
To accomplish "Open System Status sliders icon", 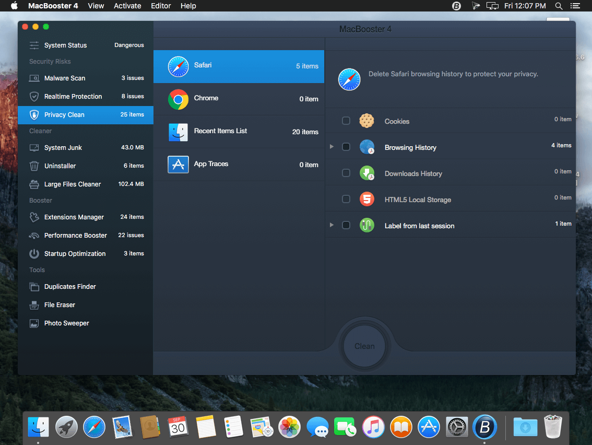I will (x=34, y=45).
